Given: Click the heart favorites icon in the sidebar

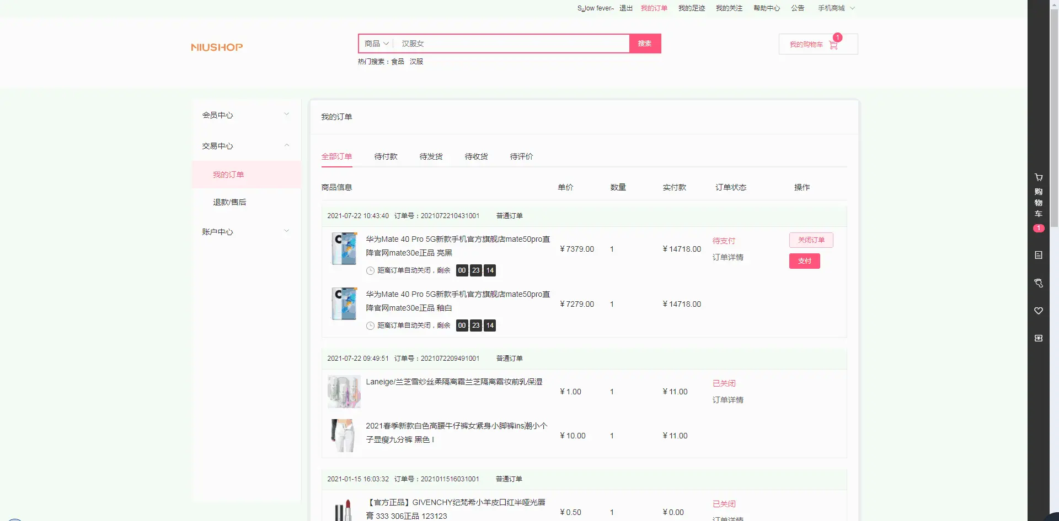Looking at the screenshot, I should pos(1038,311).
